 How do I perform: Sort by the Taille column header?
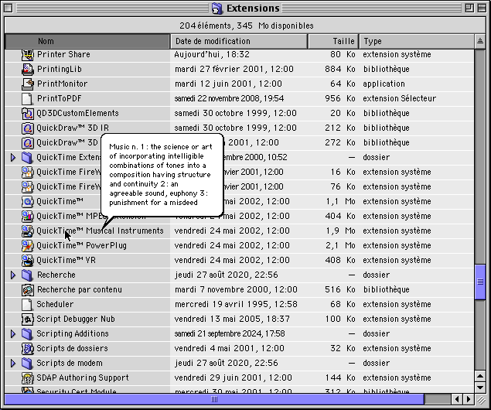(x=333, y=41)
